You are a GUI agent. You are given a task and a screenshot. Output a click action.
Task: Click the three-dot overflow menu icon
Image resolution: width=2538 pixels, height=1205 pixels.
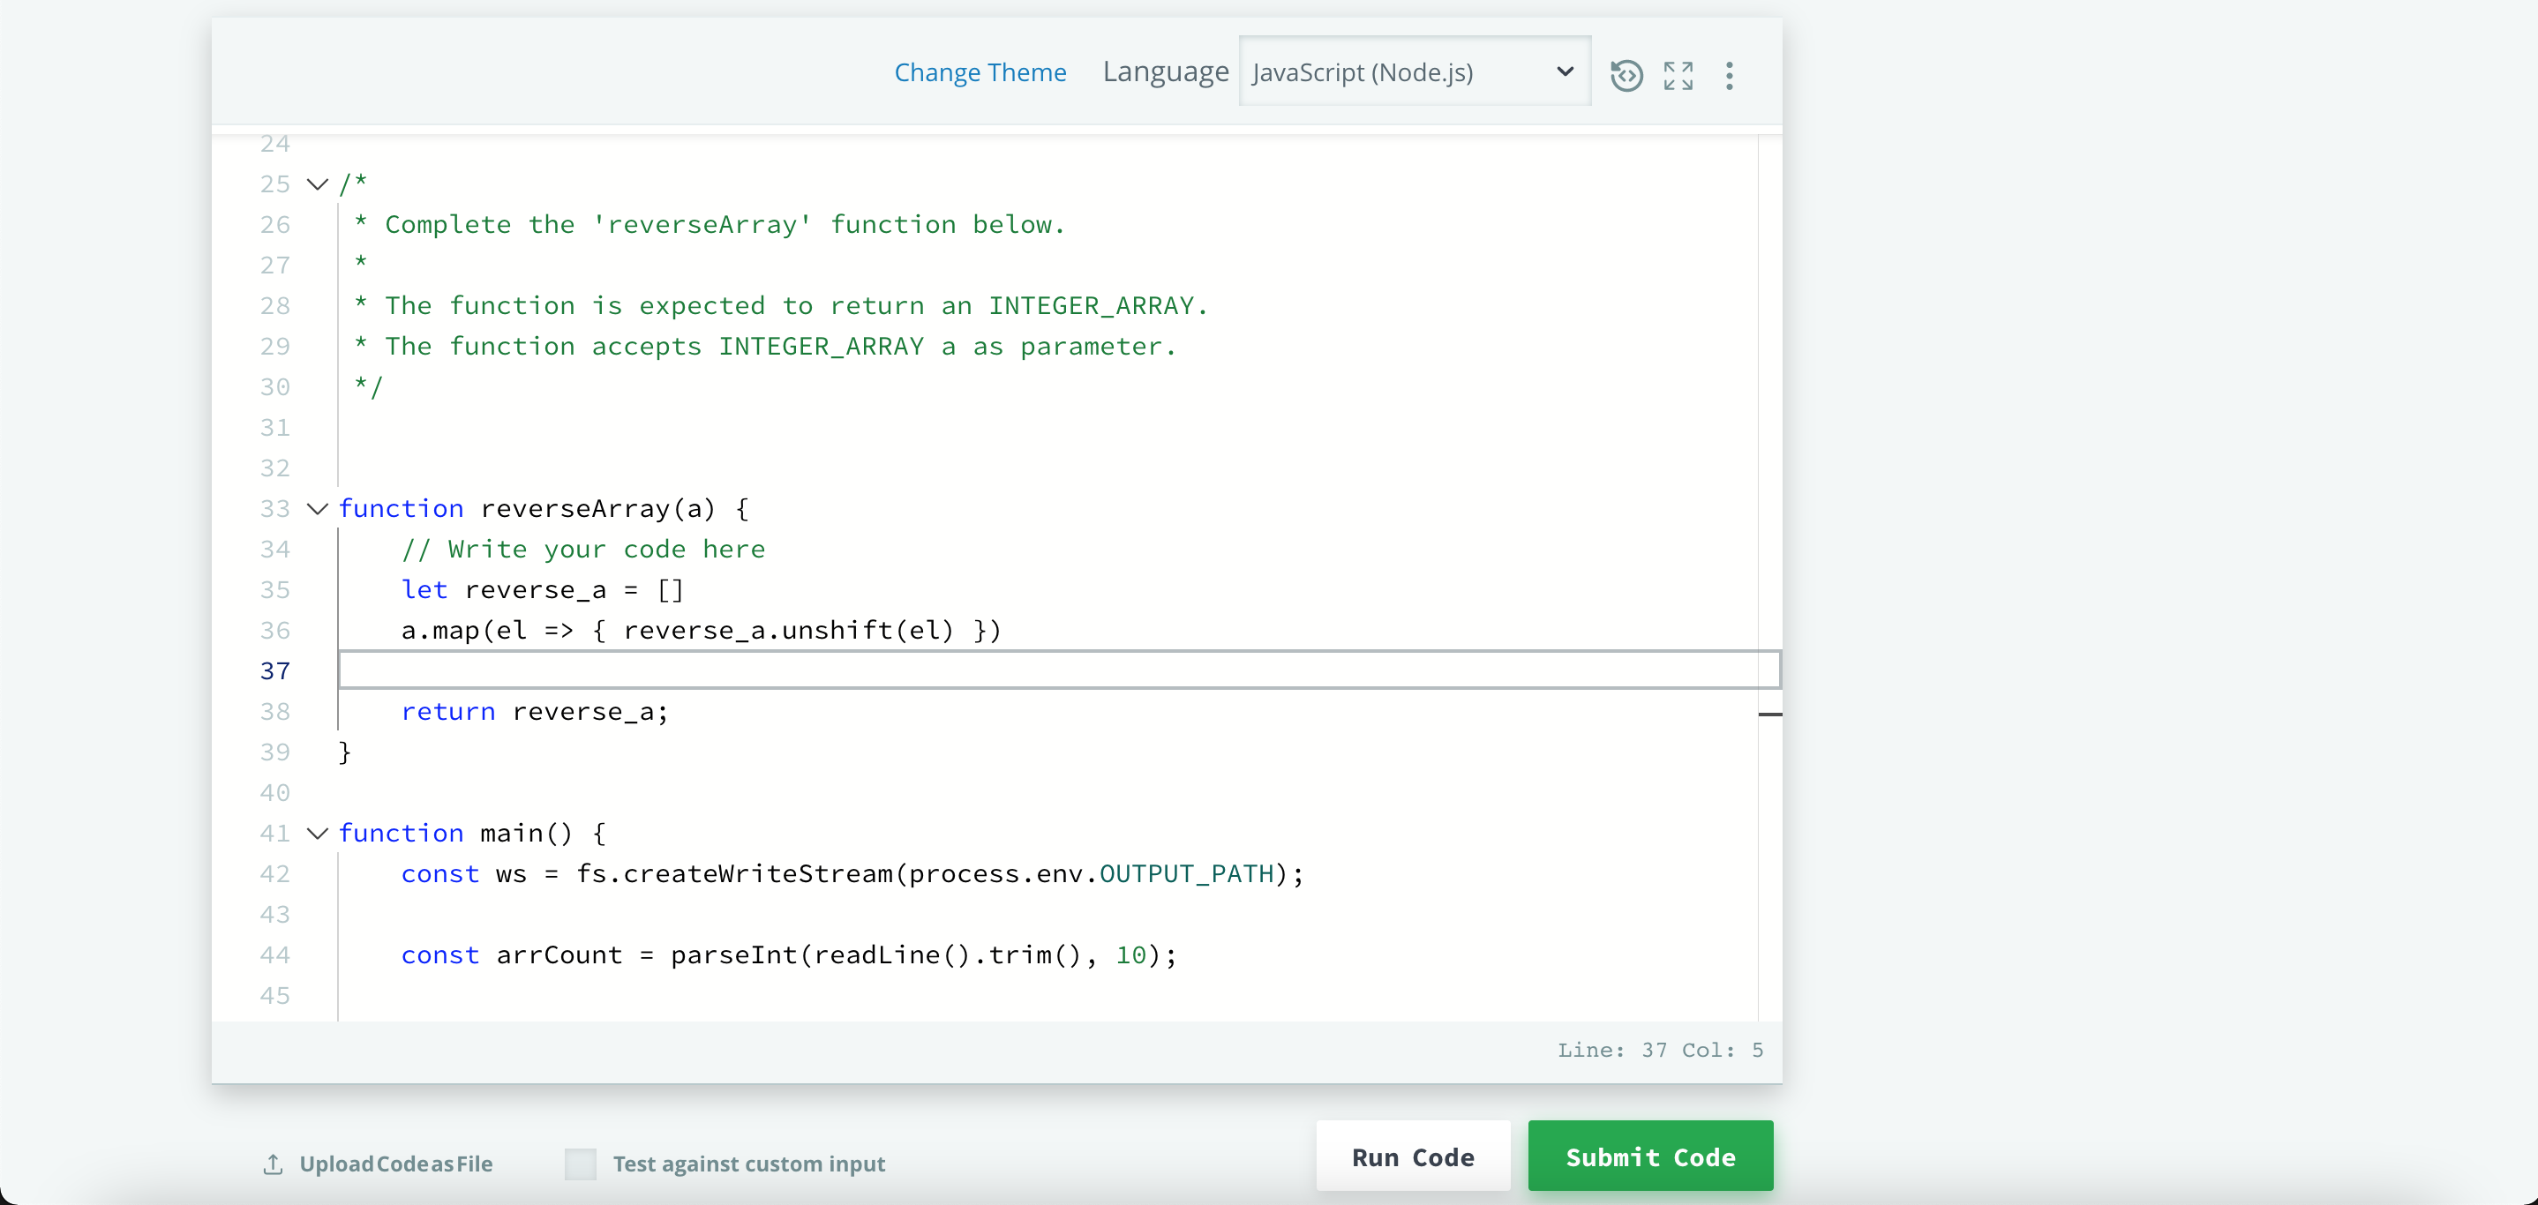click(1727, 71)
